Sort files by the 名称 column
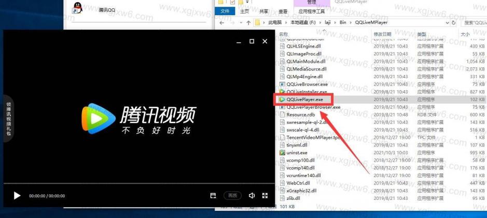Viewport: 487px width, 218px height. pos(283,34)
